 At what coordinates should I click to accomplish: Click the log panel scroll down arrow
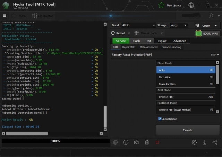[x=105, y=130]
